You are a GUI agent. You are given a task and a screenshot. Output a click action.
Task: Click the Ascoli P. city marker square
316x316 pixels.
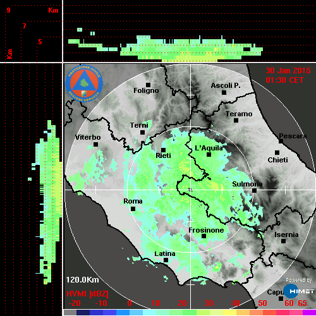click(x=224, y=92)
